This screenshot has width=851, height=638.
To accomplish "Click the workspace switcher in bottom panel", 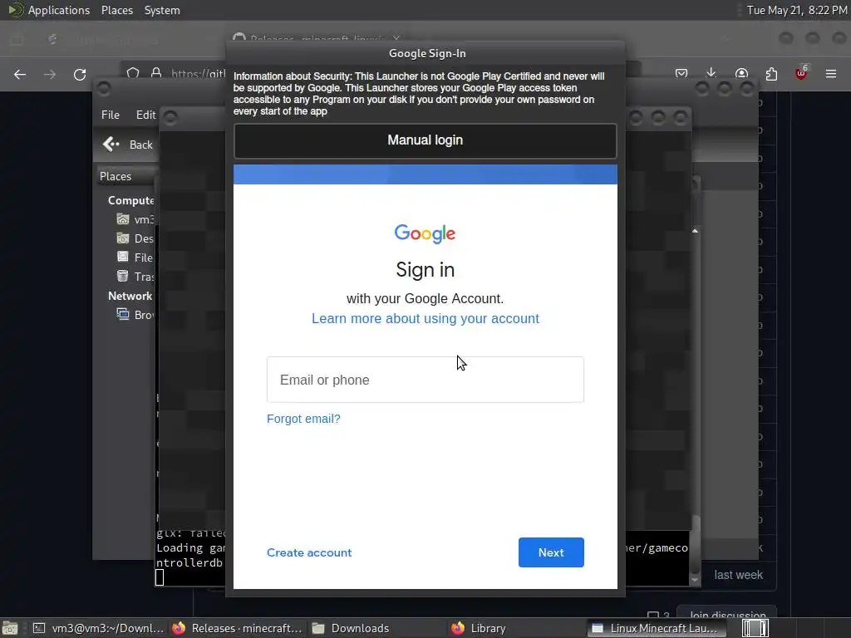I will [x=755, y=628].
